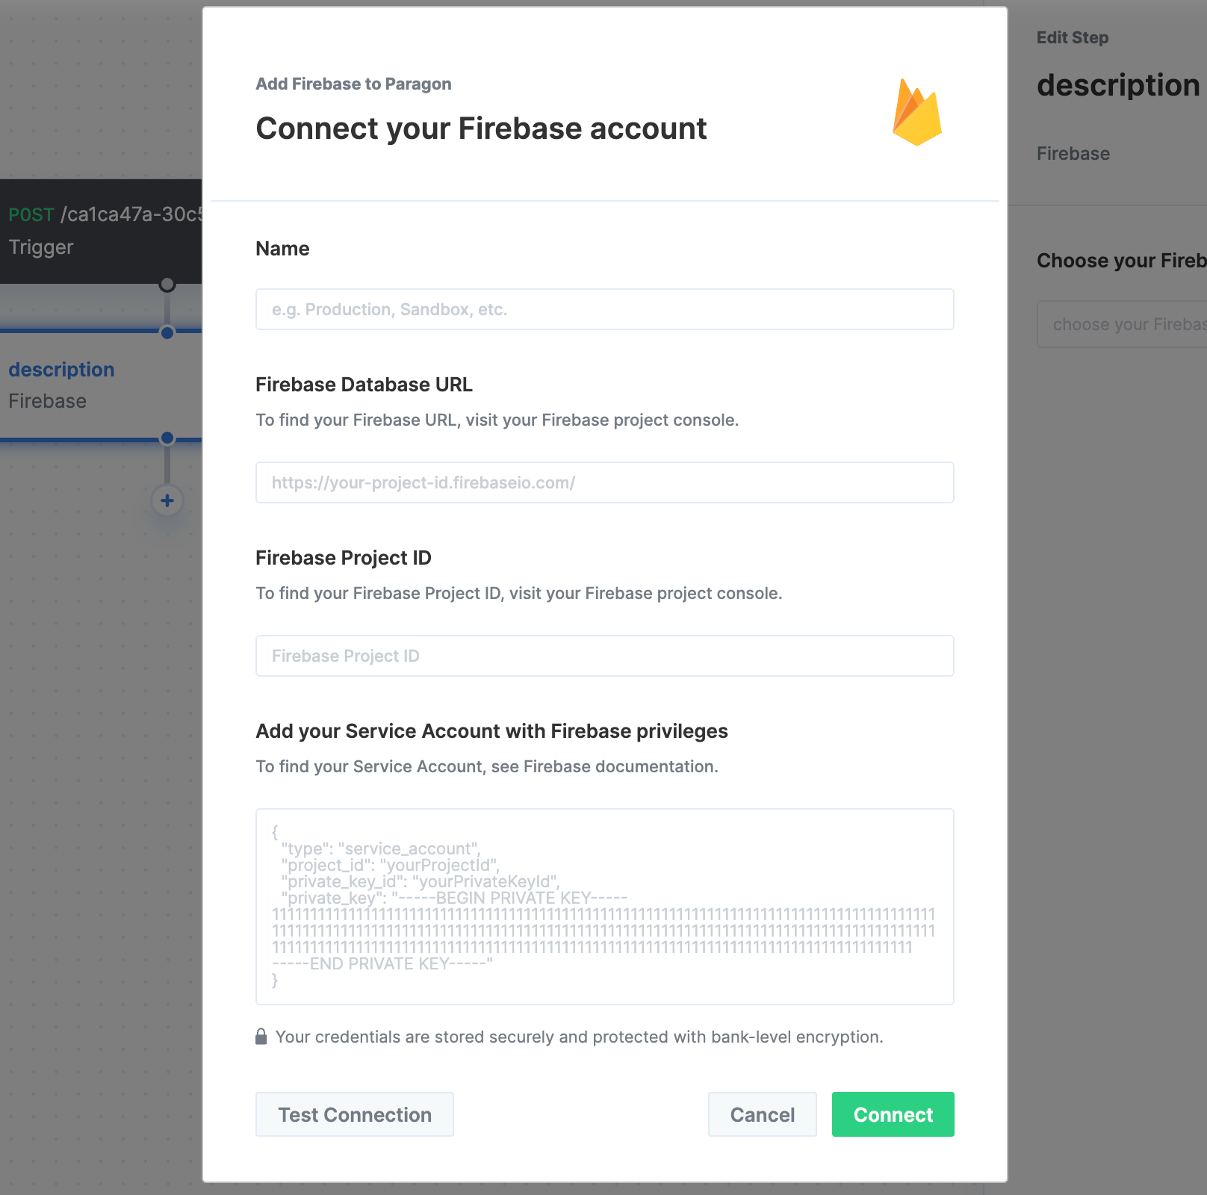
Task: Click the Service Account JSON text area
Action: click(x=605, y=907)
